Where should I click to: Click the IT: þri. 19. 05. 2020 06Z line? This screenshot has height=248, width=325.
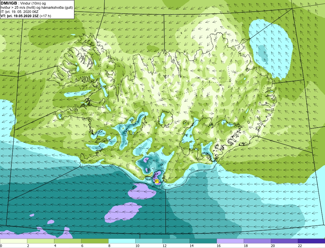coord(19,12)
